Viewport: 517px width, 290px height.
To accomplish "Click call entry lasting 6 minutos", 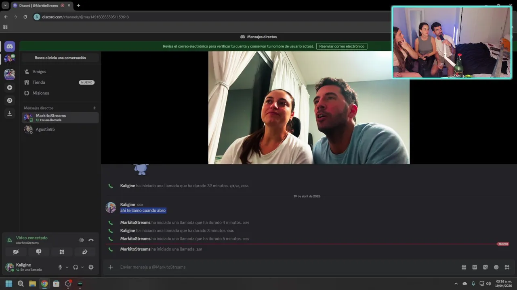I will pos(185,239).
